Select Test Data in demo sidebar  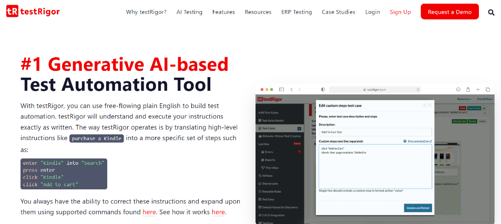pyautogui.click(x=266, y=199)
